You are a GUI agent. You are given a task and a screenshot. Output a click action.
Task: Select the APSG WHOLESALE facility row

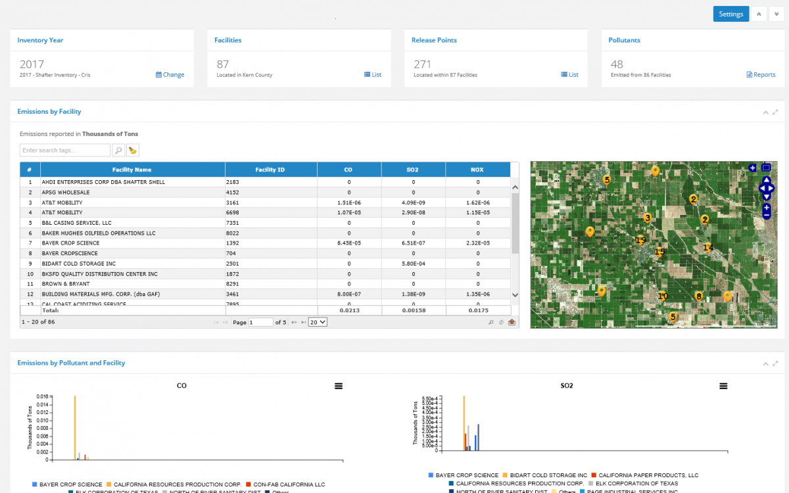(x=265, y=193)
